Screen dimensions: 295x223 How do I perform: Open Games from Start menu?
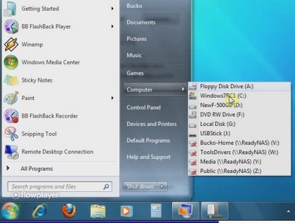[x=135, y=73]
